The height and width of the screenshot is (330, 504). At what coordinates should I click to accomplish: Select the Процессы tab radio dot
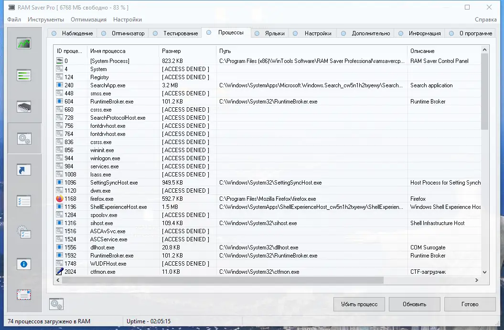pos(209,32)
